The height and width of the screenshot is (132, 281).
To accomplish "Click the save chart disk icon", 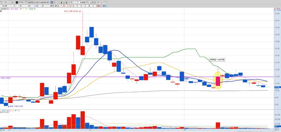I will point(92,2).
